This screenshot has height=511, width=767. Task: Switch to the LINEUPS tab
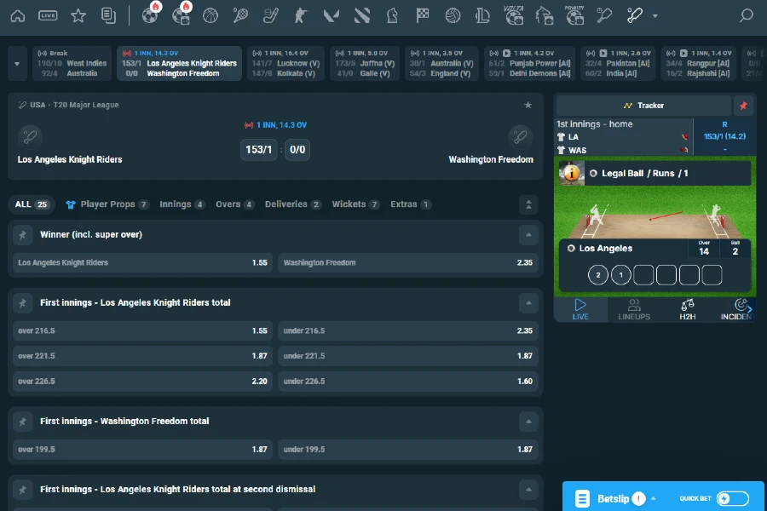point(634,309)
